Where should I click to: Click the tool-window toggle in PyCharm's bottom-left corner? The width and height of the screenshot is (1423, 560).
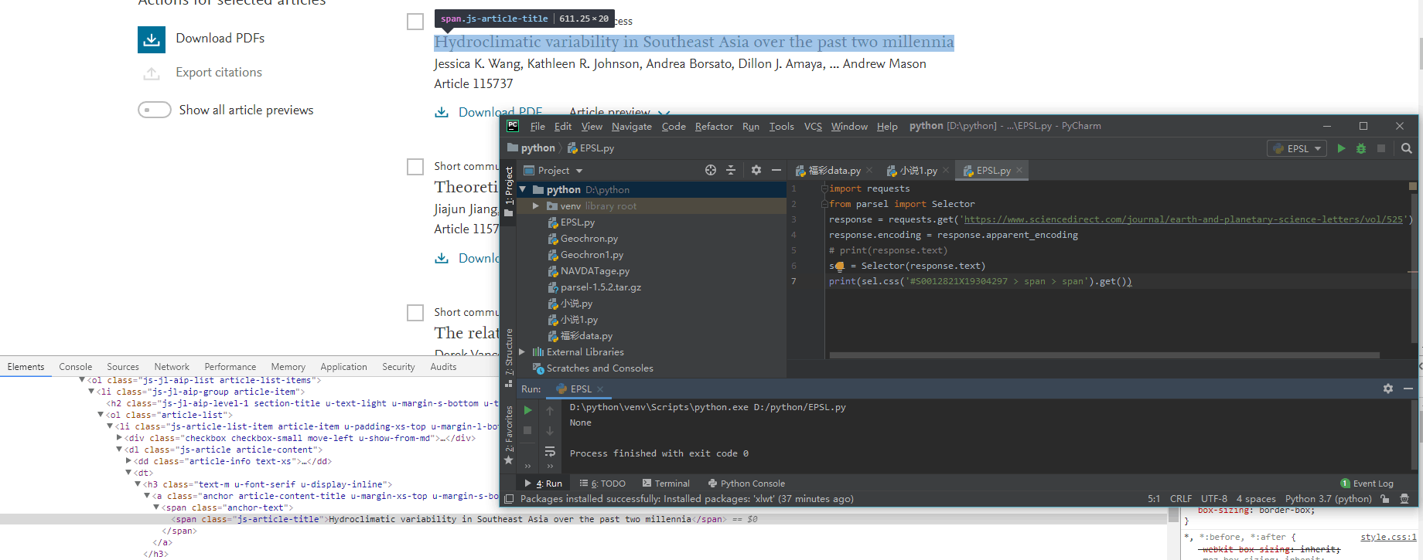click(x=509, y=499)
